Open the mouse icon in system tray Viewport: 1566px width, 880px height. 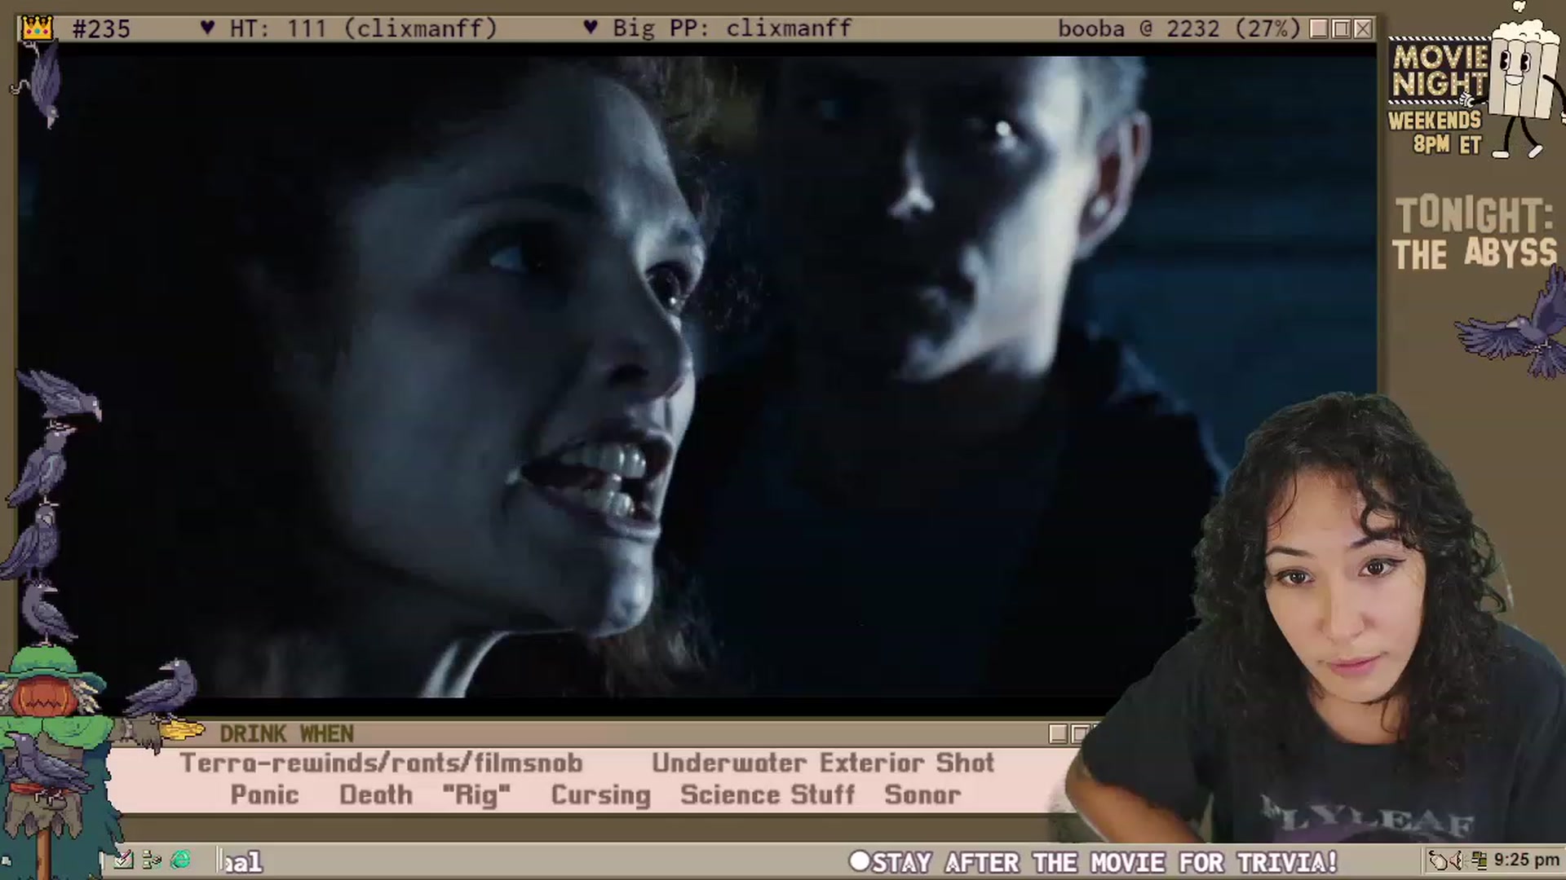[x=1438, y=860]
